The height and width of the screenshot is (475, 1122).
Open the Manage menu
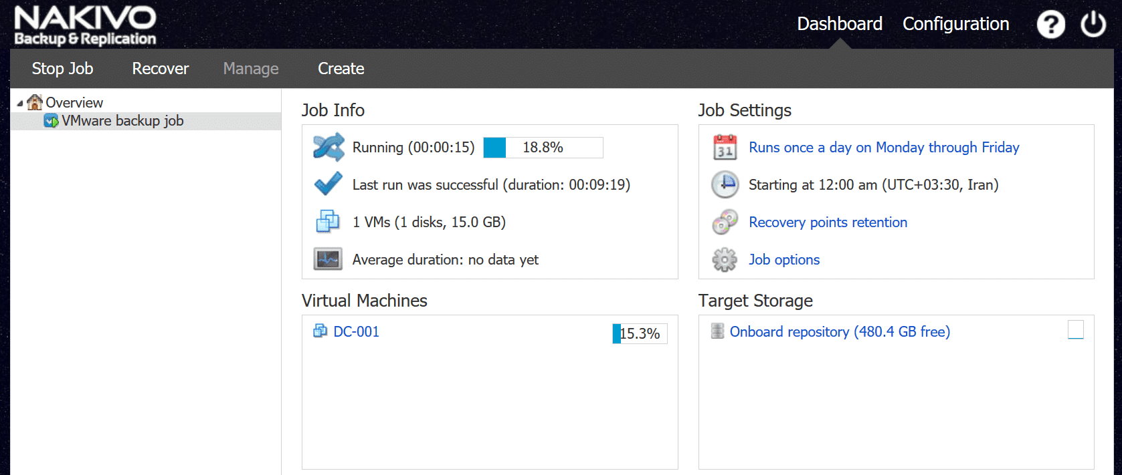click(x=251, y=68)
